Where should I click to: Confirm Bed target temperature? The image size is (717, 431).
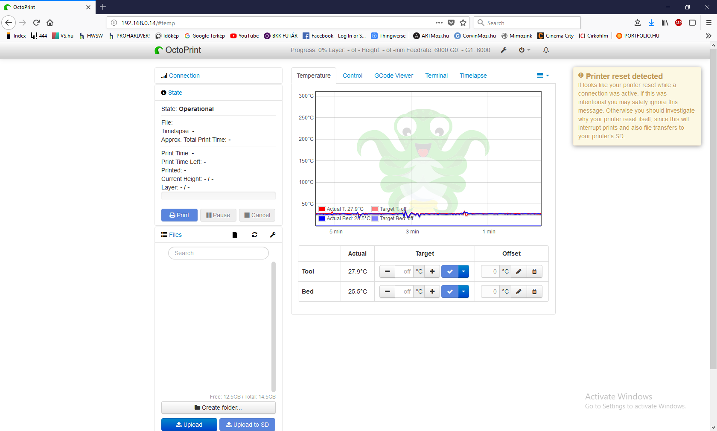(449, 291)
